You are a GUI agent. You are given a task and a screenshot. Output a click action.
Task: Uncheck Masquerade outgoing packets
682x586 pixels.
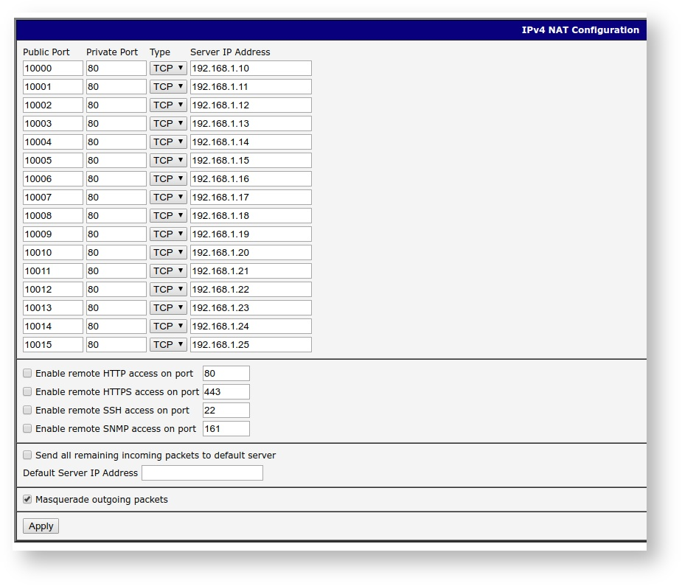[28, 499]
